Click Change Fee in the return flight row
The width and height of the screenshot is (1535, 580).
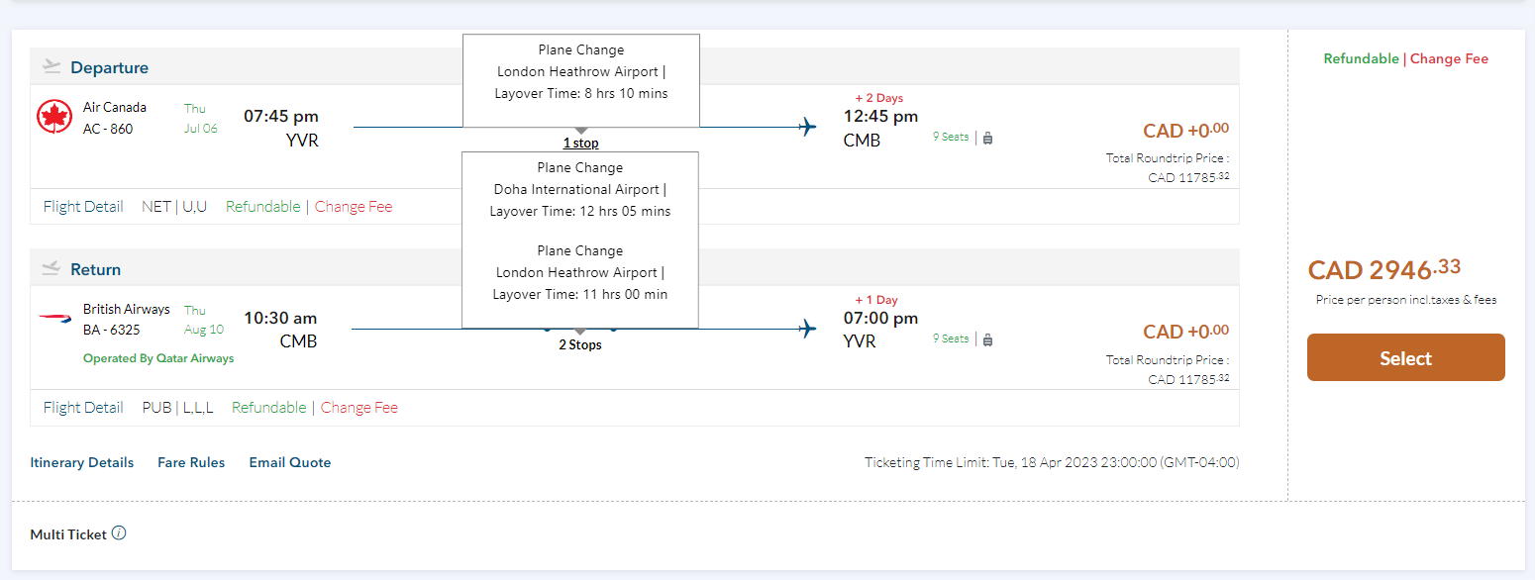coord(359,408)
